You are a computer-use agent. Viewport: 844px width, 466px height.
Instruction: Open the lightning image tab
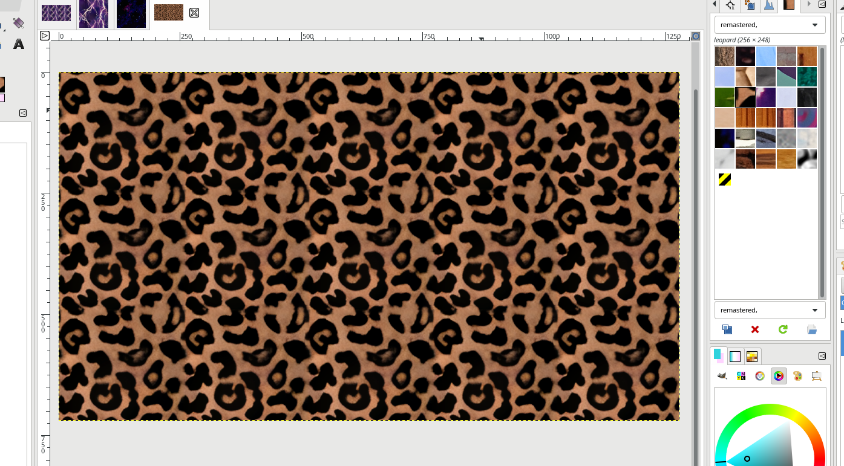click(94, 13)
